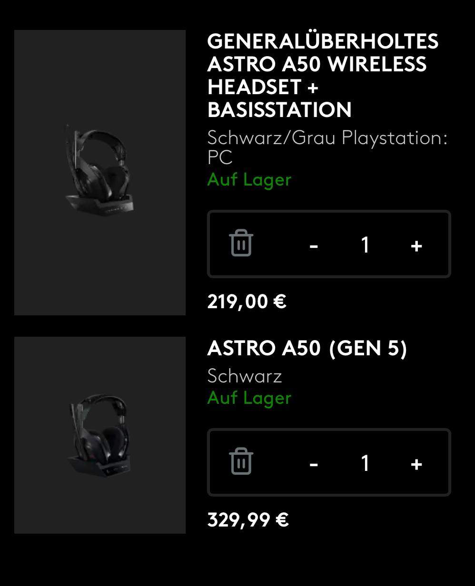
Task: Select the waste bin icon in the lower quantity box
Action: [241, 462]
